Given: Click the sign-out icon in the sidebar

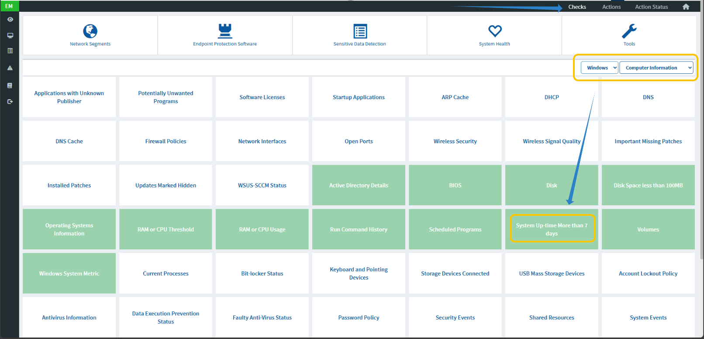Looking at the screenshot, I should tap(10, 101).
